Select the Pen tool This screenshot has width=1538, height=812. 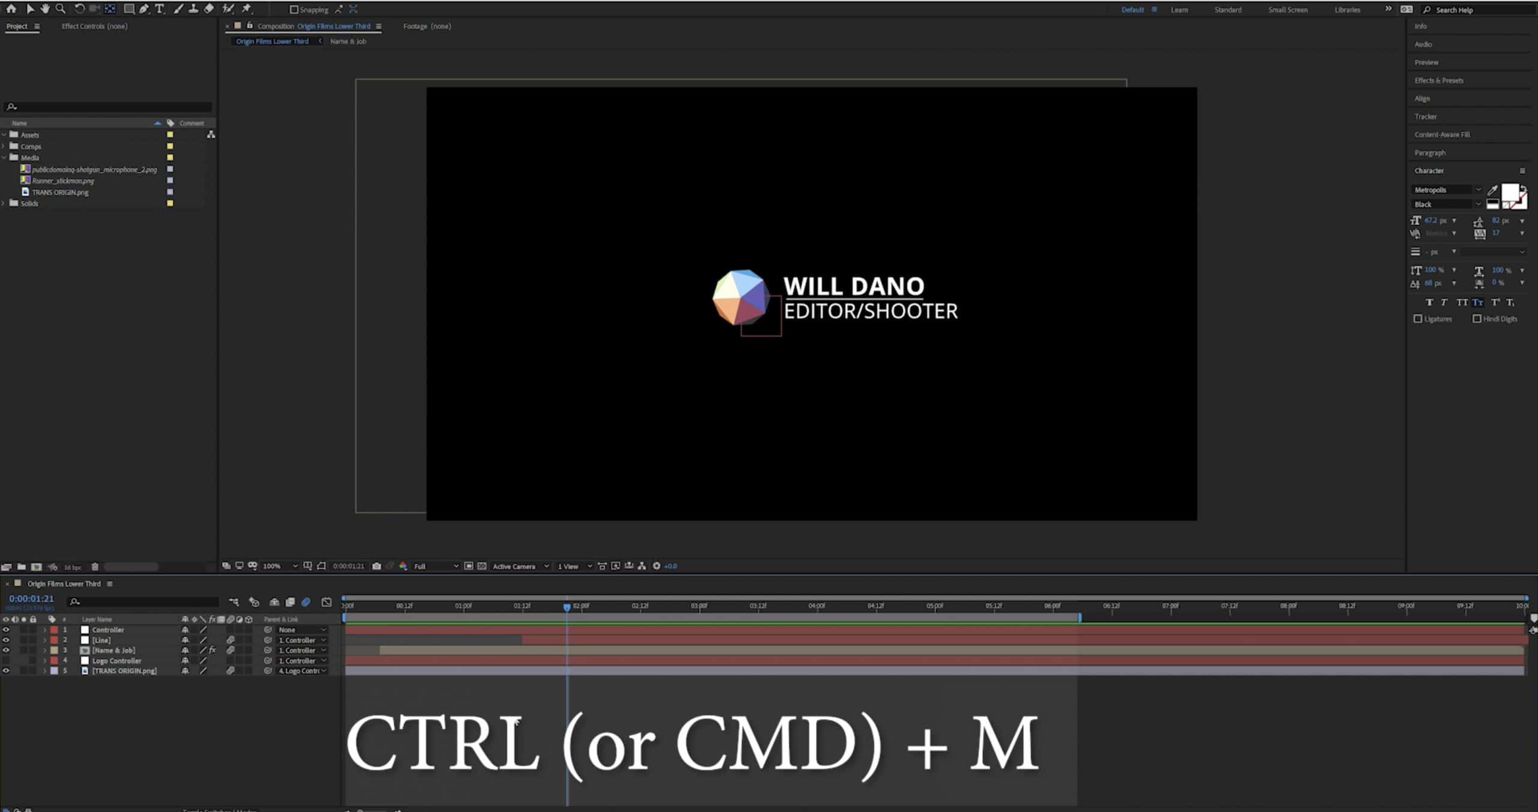(x=144, y=9)
